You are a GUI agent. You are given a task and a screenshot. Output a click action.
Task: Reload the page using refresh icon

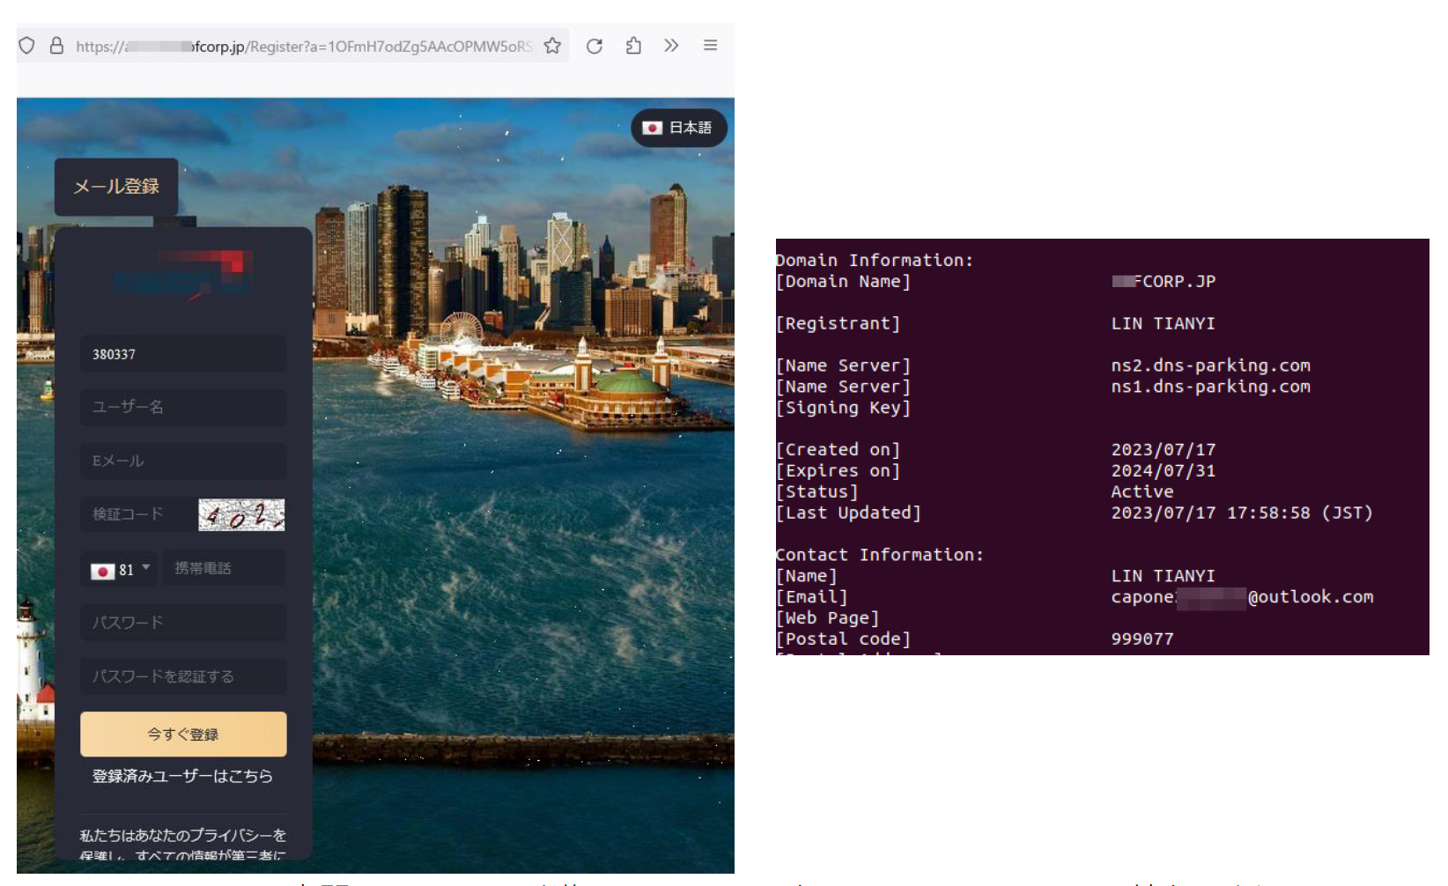595,46
